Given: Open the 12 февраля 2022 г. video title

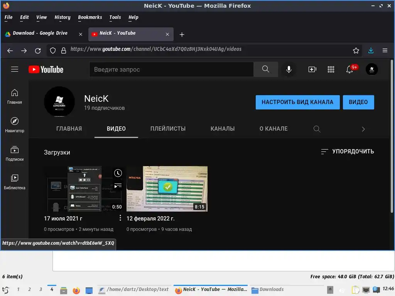Looking at the screenshot, I should click(x=150, y=219).
